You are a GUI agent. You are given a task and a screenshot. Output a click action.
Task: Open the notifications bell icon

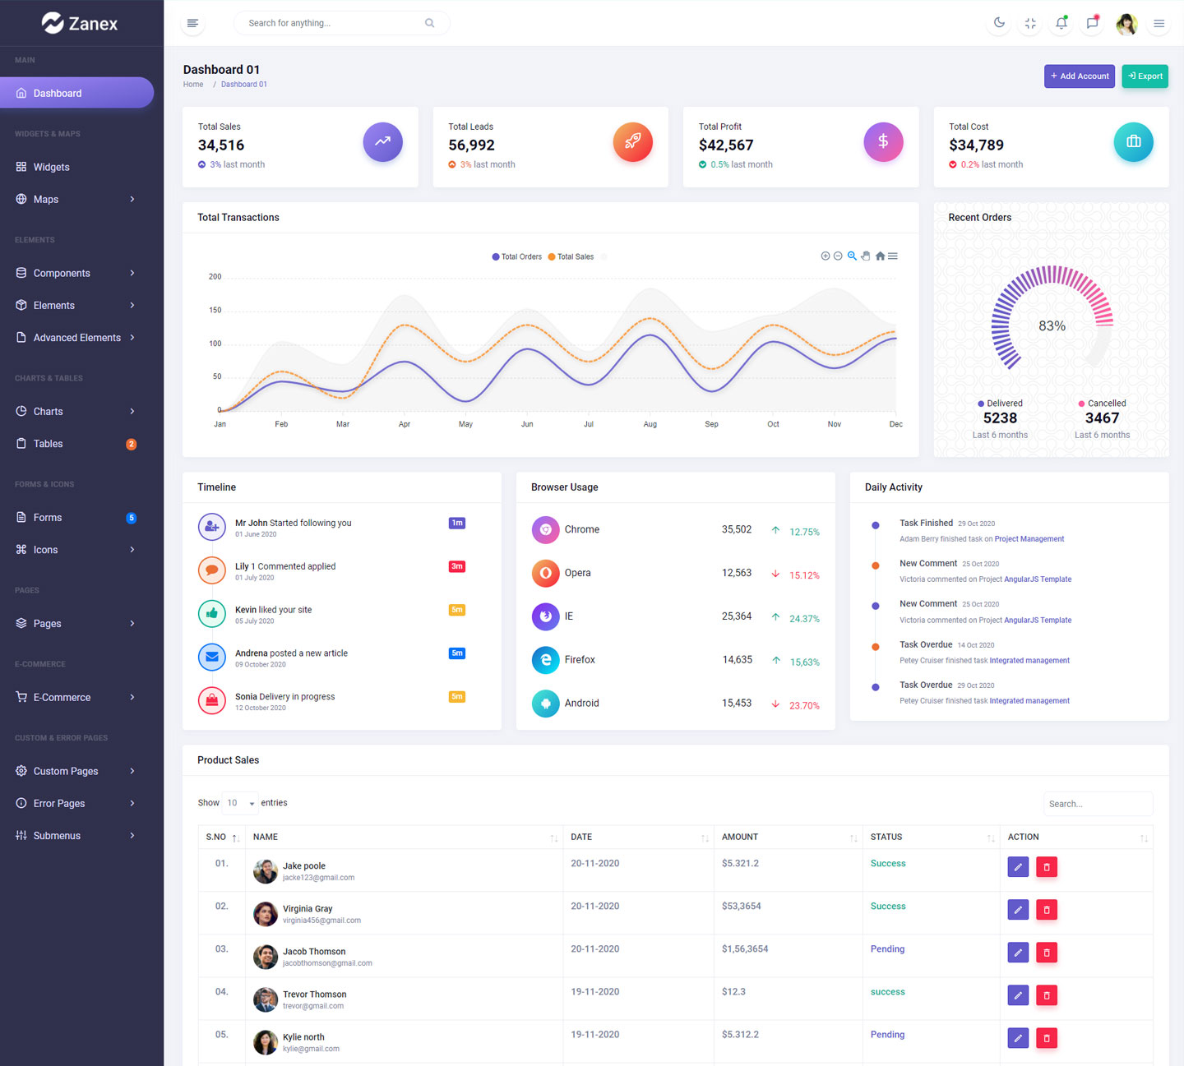click(x=1061, y=23)
